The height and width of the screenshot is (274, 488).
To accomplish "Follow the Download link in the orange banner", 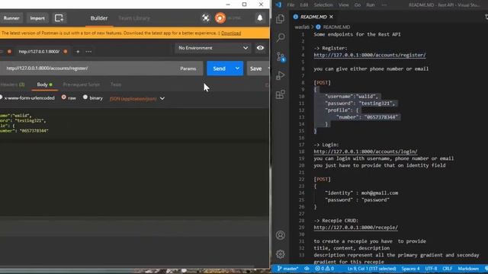I will tap(231, 33).
